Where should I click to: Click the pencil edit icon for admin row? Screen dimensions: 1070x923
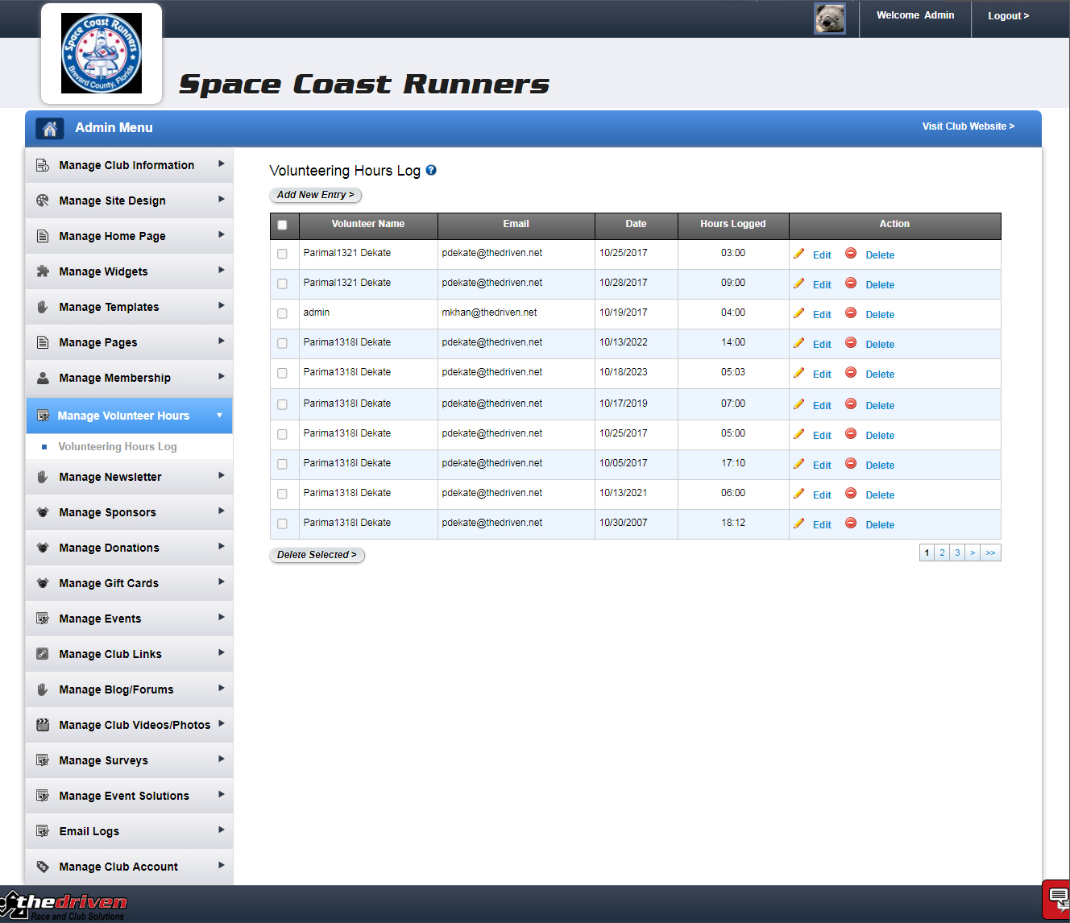[798, 313]
